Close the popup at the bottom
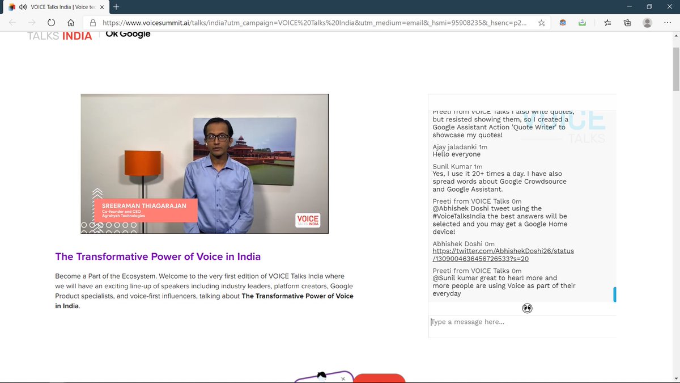The width and height of the screenshot is (680, 383). (x=343, y=377)
